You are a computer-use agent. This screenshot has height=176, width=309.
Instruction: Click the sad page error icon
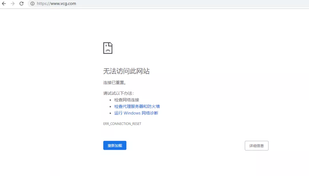[x=108, y=48]
